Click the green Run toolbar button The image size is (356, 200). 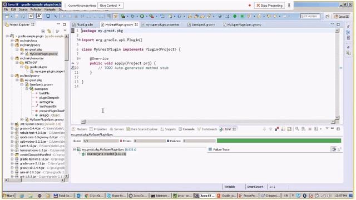point(142,16)
